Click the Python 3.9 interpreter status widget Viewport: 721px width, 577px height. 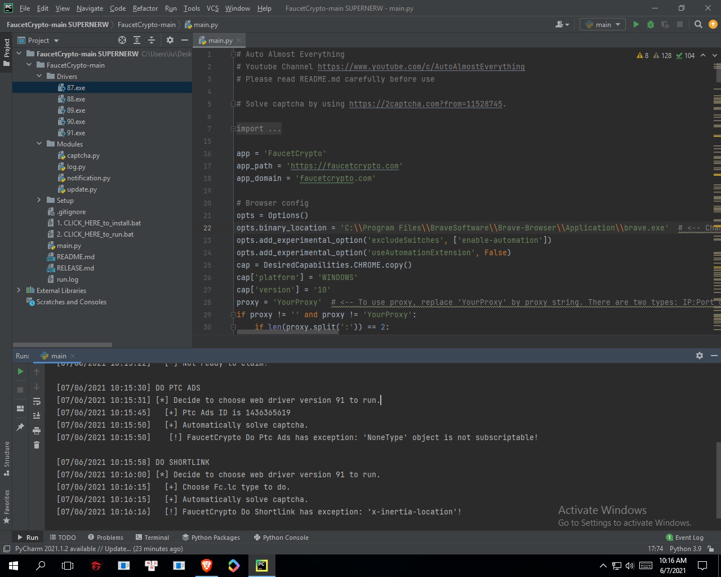coord(685,549)
